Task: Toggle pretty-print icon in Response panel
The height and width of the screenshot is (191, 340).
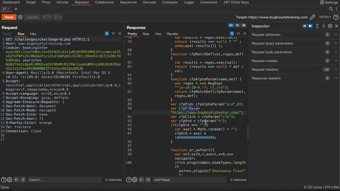Action: click(232, 34)
